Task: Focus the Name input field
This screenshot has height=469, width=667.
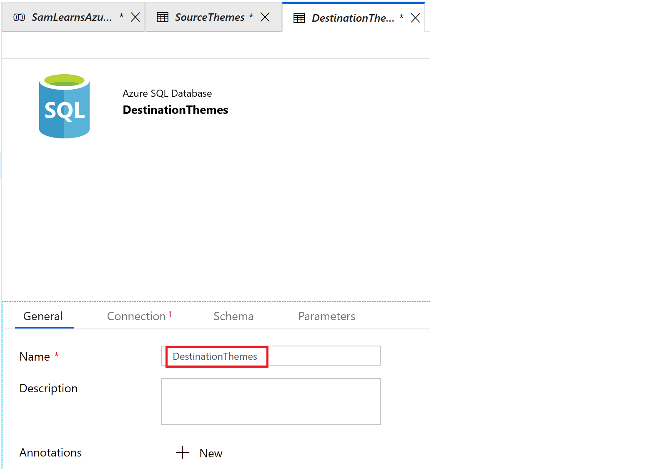Action: click(271, 356)
